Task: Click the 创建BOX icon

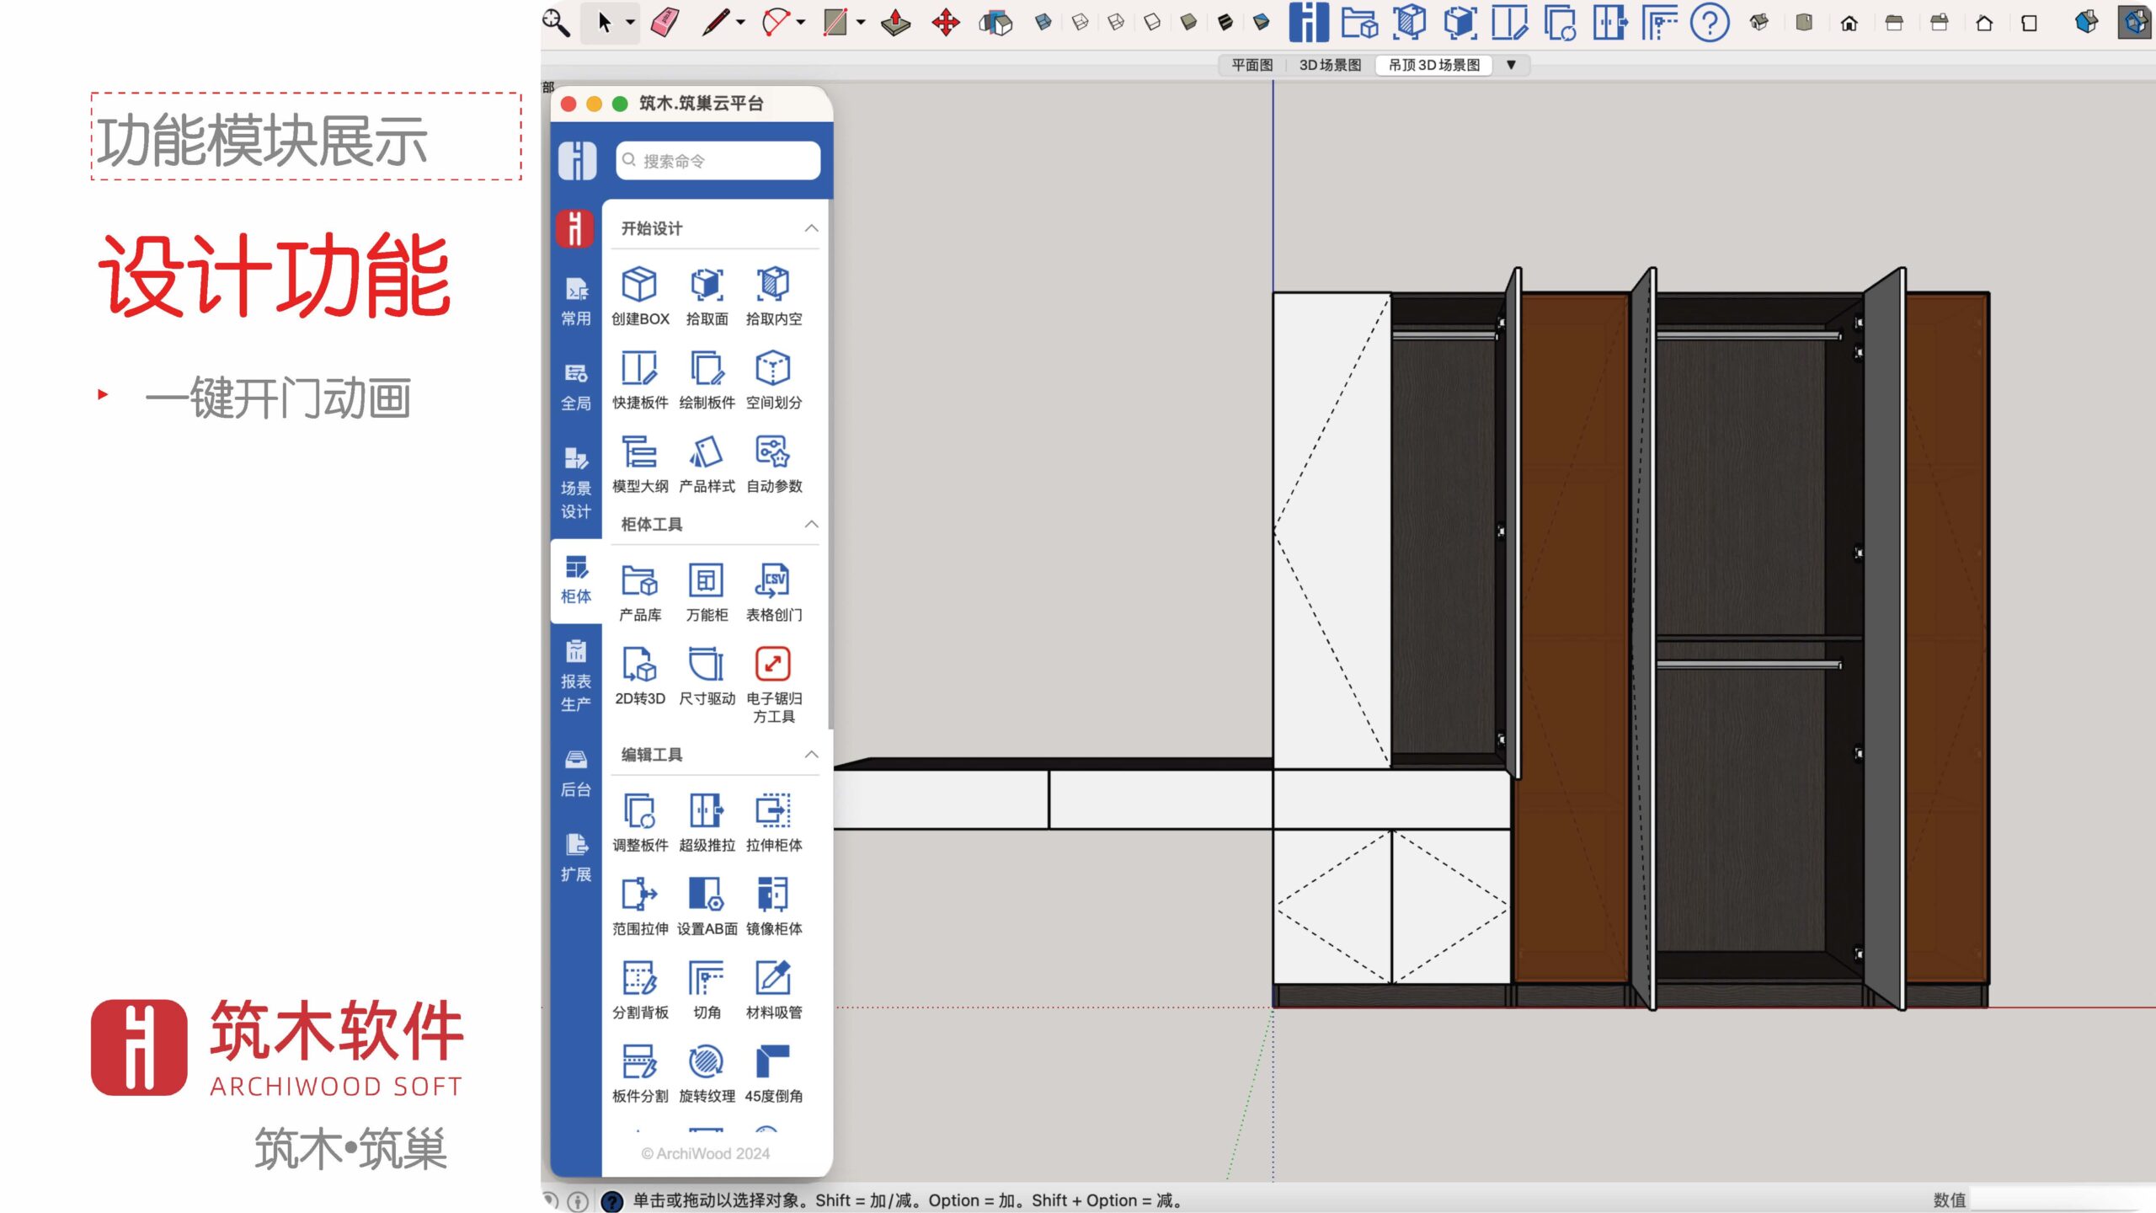Action: (x=639, y=286)
